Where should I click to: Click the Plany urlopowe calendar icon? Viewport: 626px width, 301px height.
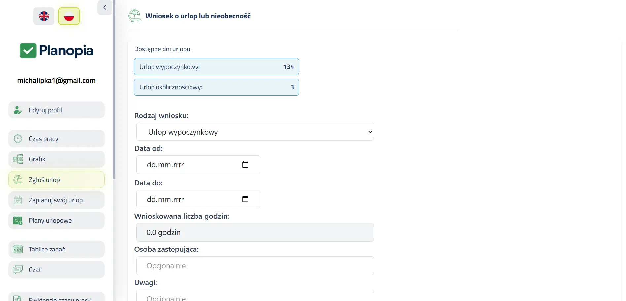18,221
